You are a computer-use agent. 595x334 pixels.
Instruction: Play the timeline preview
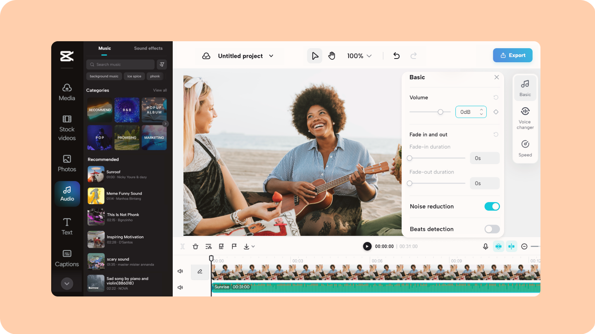pos(367,246)
